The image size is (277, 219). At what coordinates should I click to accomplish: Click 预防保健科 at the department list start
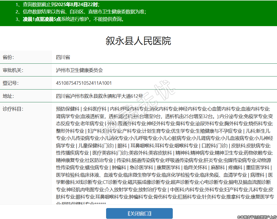click(67, 109)
